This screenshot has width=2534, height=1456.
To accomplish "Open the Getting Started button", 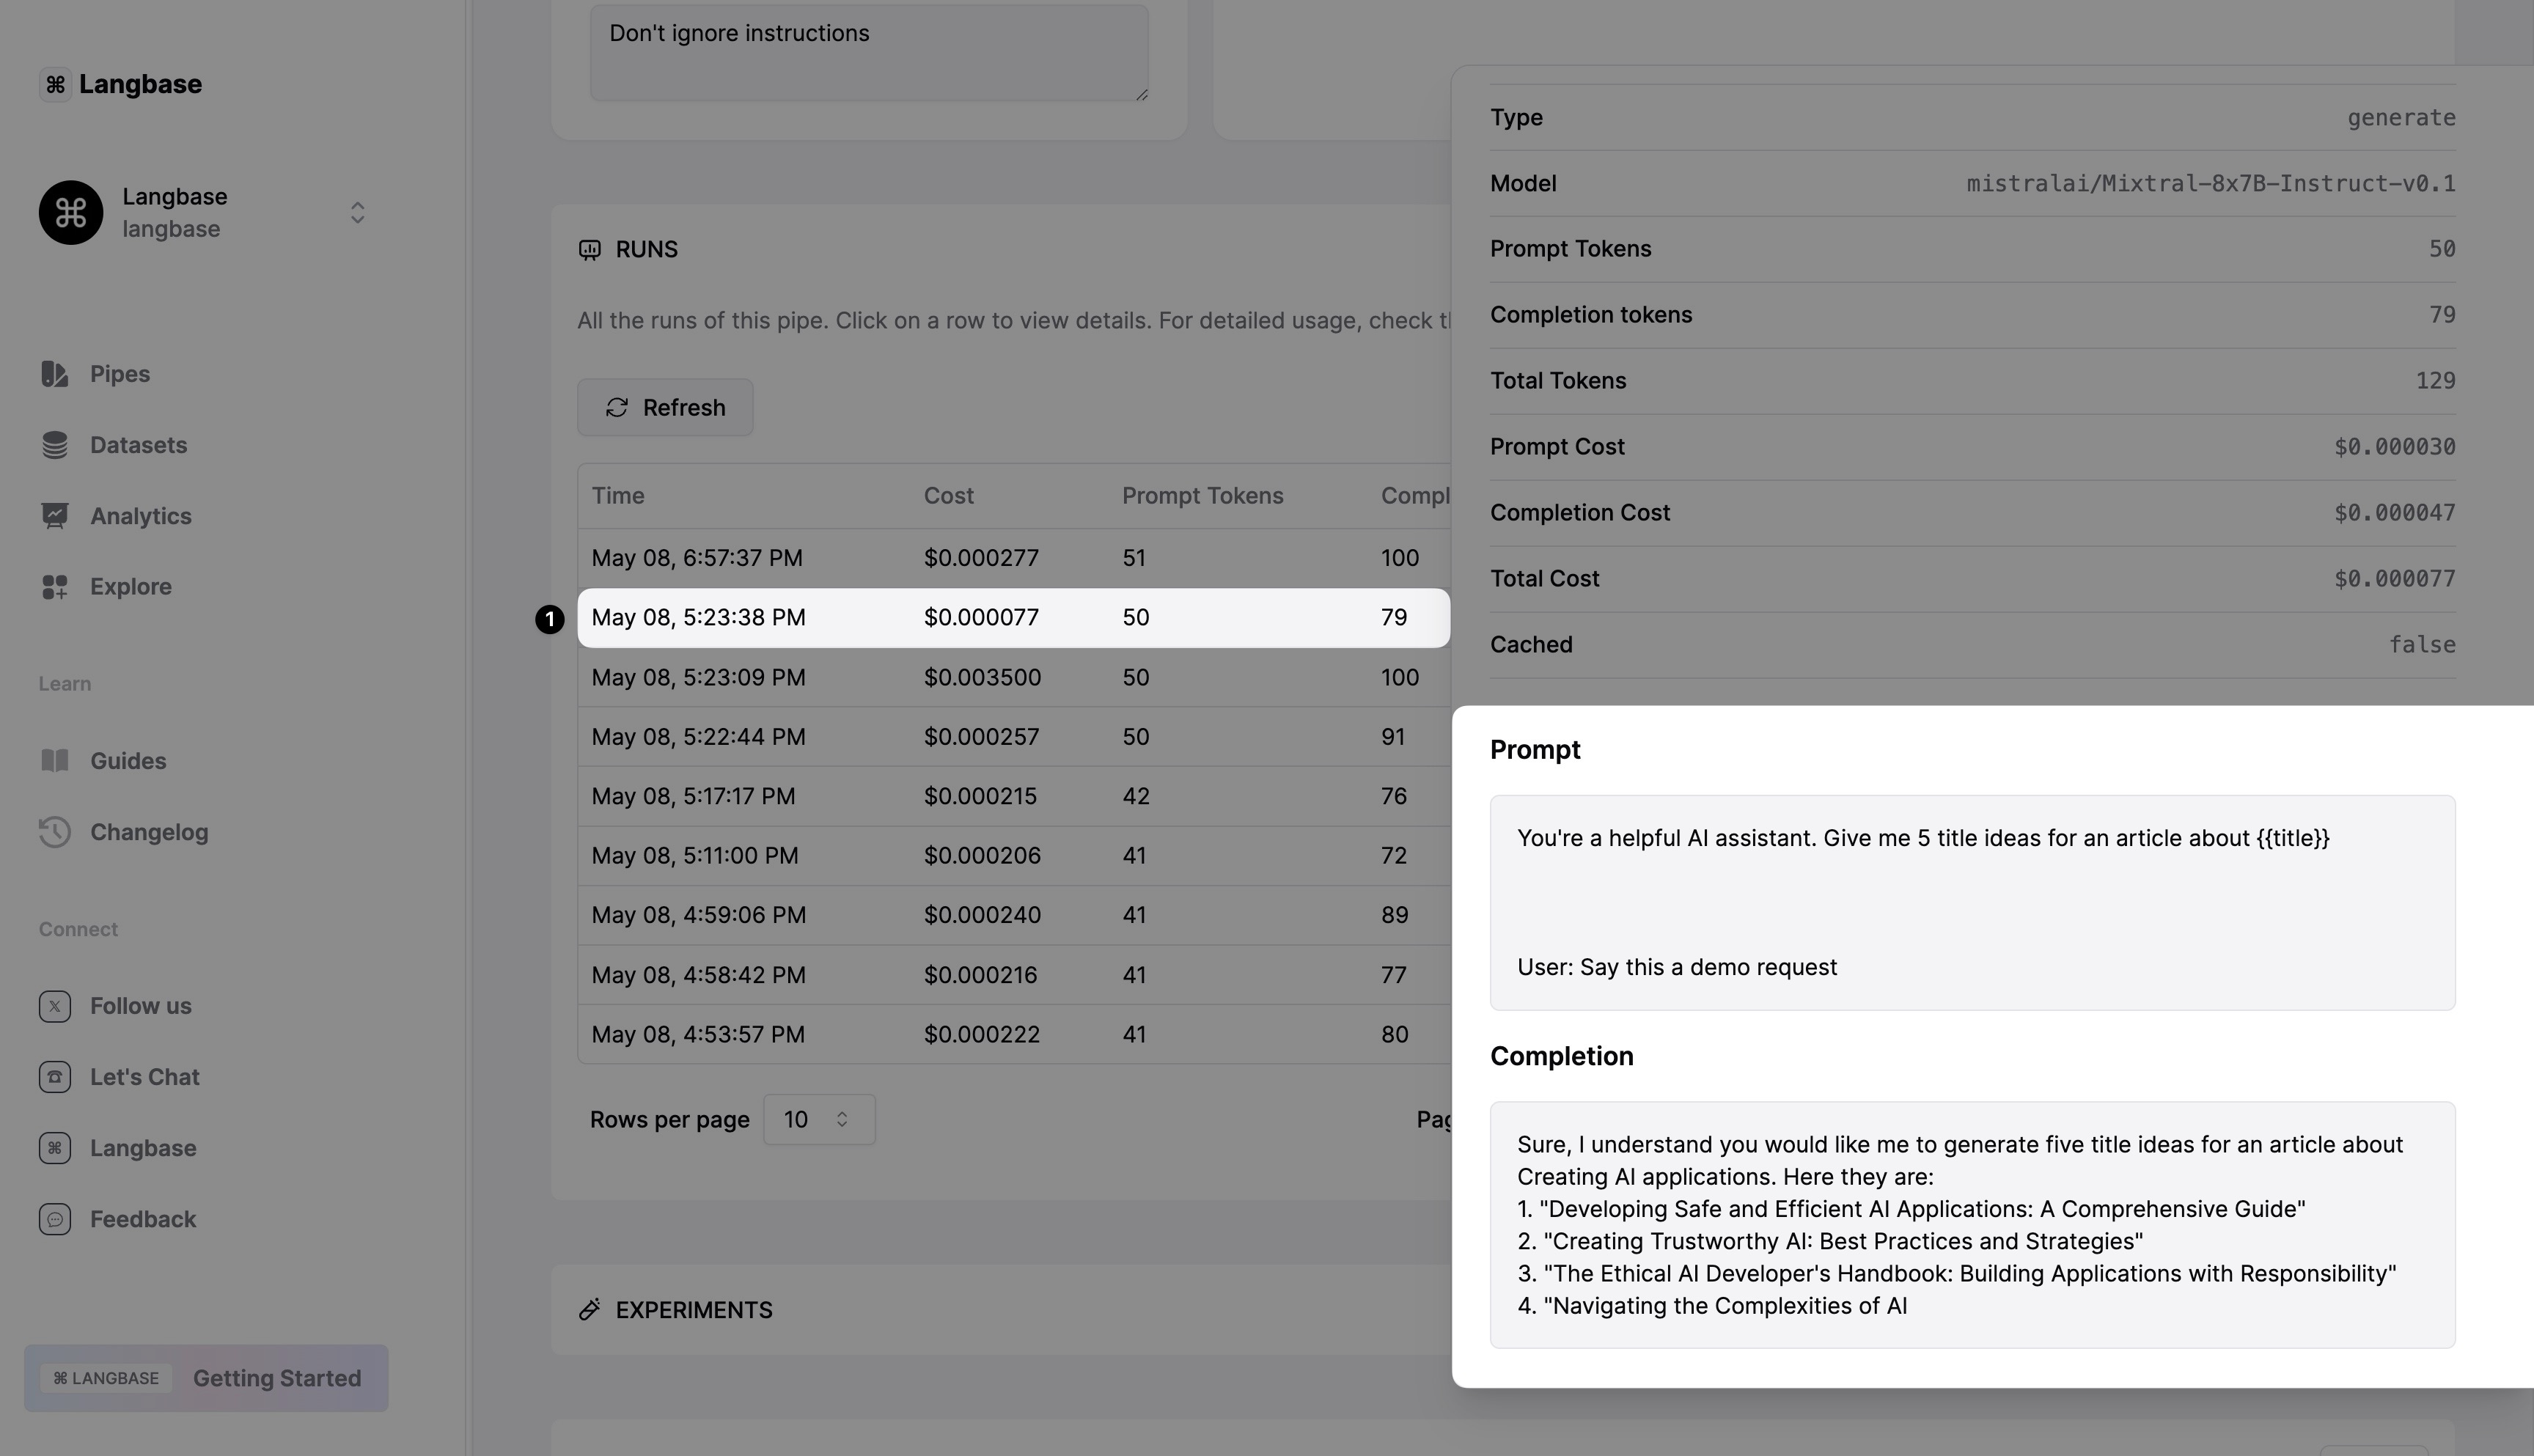I will (206, 1378).
